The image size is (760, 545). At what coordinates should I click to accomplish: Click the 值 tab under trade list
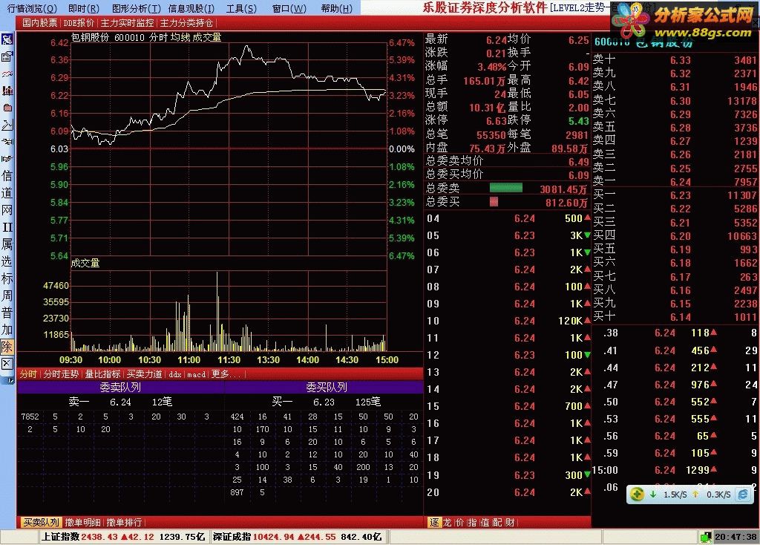point(485,522)
